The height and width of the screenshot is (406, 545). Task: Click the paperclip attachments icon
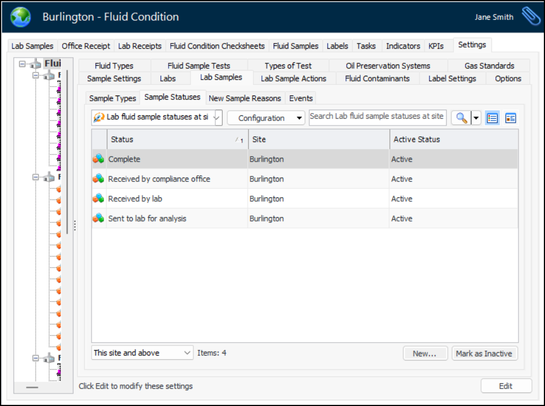click(530, 17)
